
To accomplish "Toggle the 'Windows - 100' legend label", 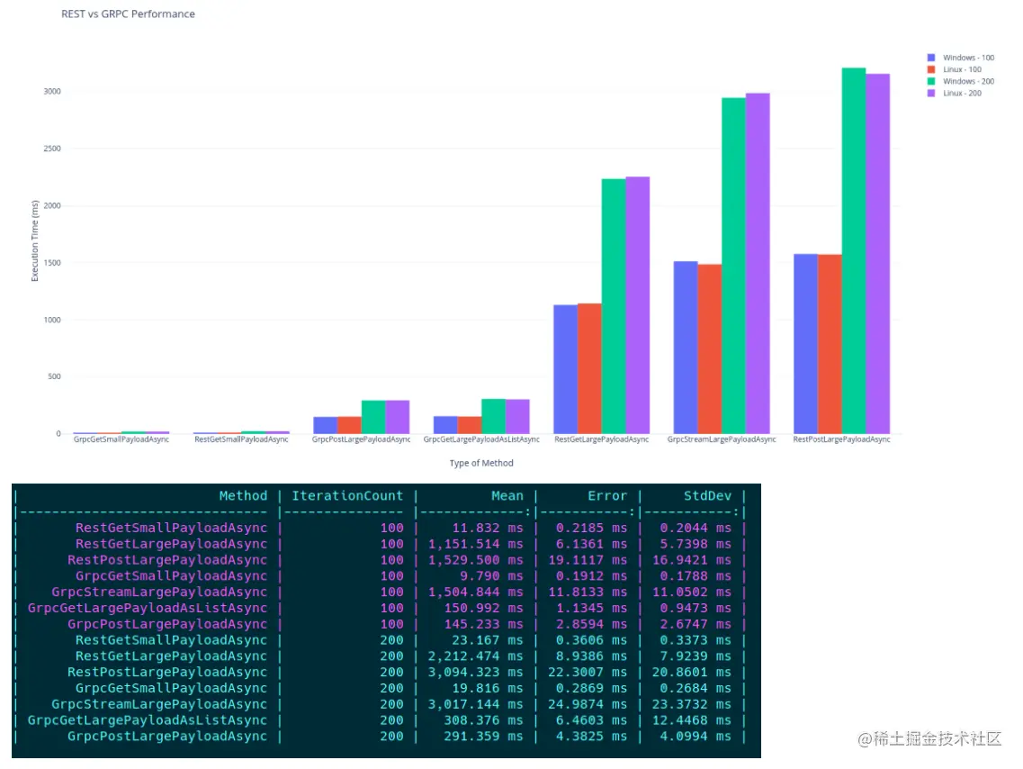I will (968, 58).
